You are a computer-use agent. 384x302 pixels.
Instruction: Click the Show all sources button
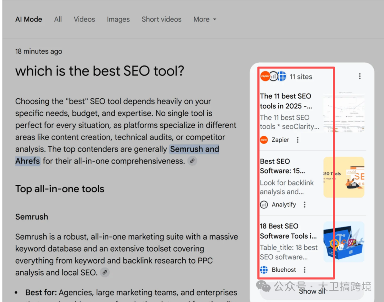[x=312, y=291]
